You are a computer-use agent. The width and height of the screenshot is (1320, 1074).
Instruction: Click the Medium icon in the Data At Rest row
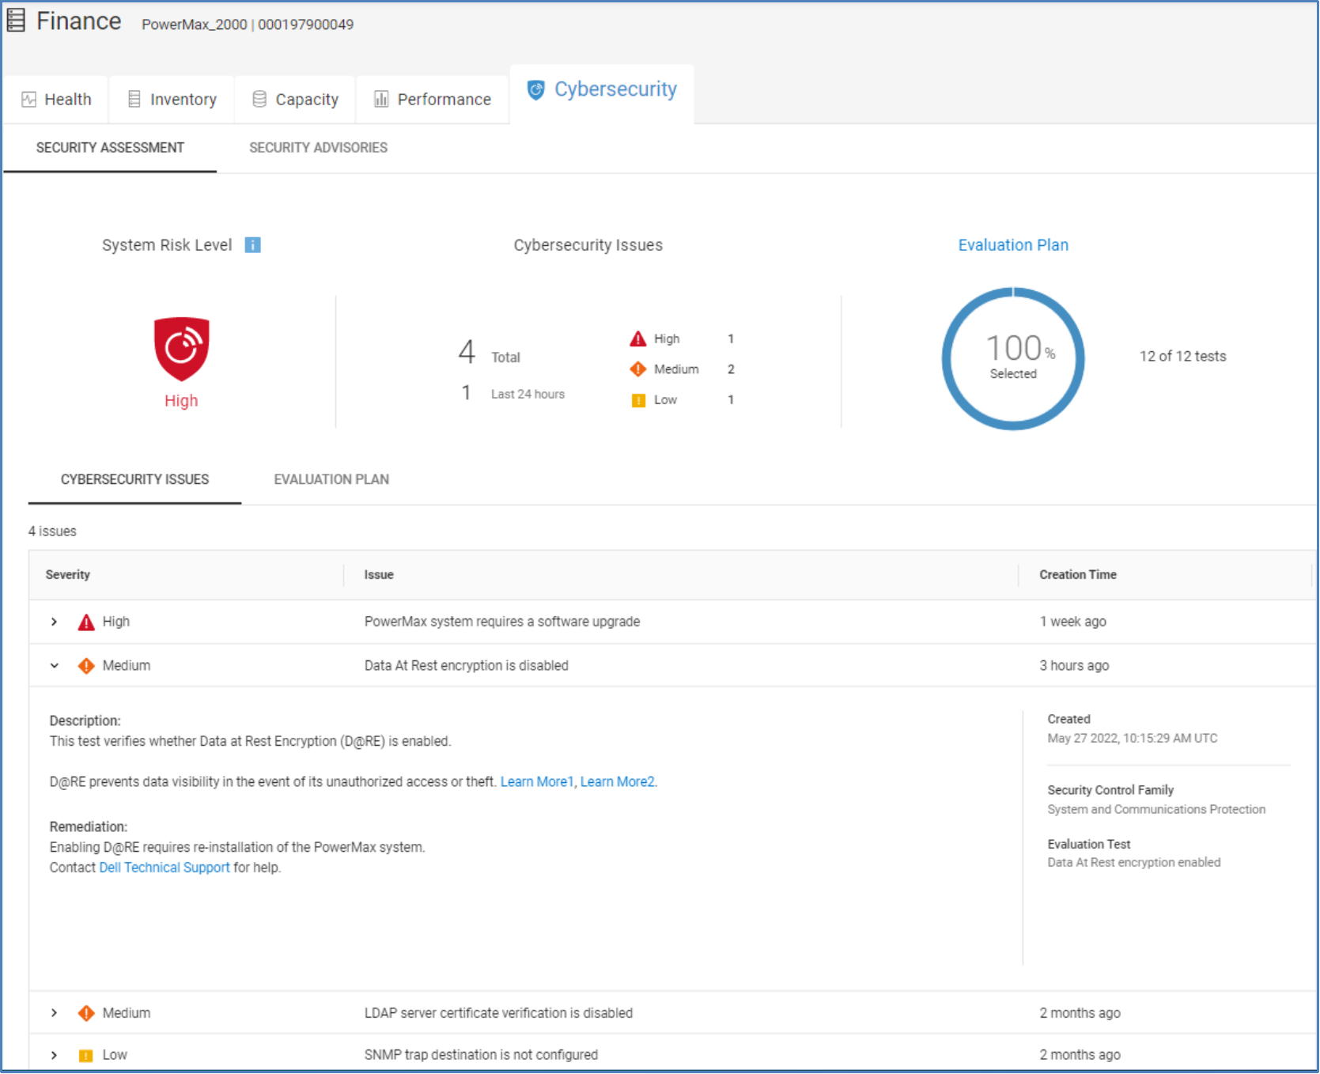86,666
